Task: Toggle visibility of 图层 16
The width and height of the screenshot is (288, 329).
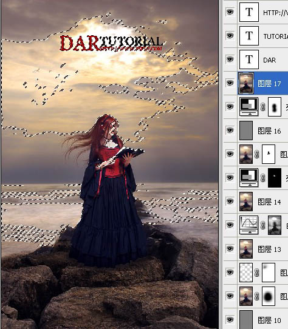Action: point(230,131)
